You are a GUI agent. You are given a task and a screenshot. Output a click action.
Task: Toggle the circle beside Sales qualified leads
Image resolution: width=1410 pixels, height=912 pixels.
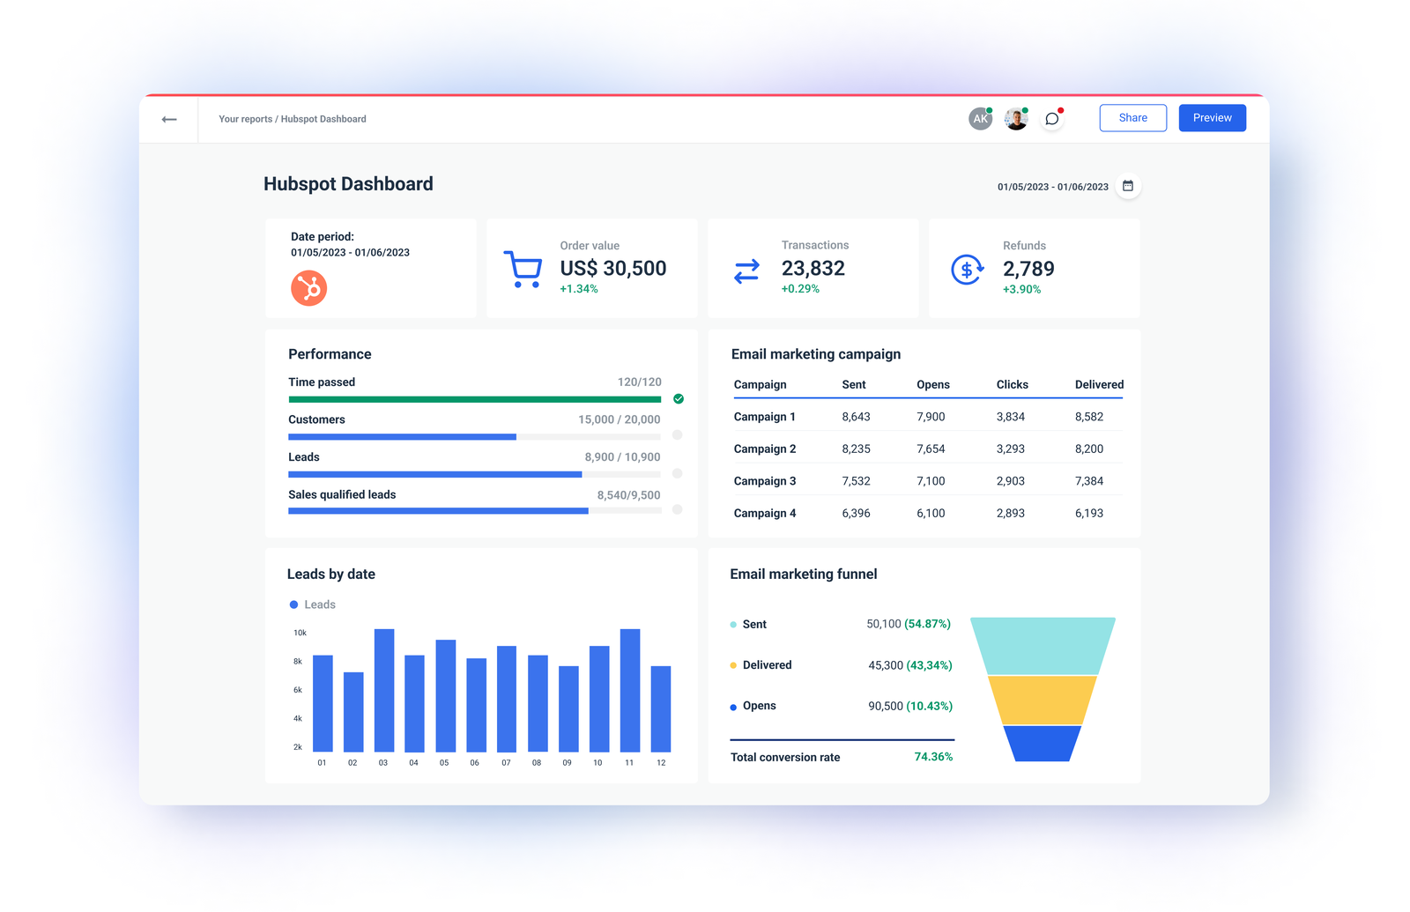(x=678, y=509)
